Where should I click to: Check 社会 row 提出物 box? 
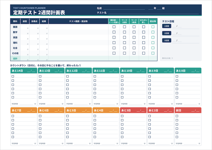pyautogui.click(x=153, y=48)
